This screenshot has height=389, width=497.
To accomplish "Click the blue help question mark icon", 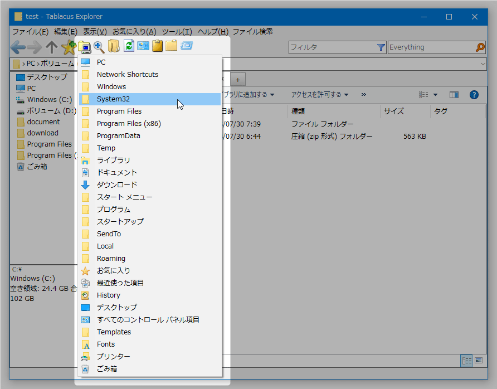I will [474, 95].
